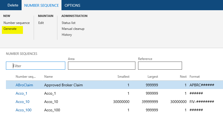Click the APBRC###### format cell
The image size is (223, 114).
(202, 85)
